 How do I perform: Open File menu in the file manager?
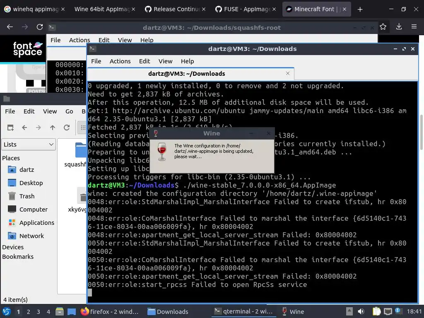(10, 111)
